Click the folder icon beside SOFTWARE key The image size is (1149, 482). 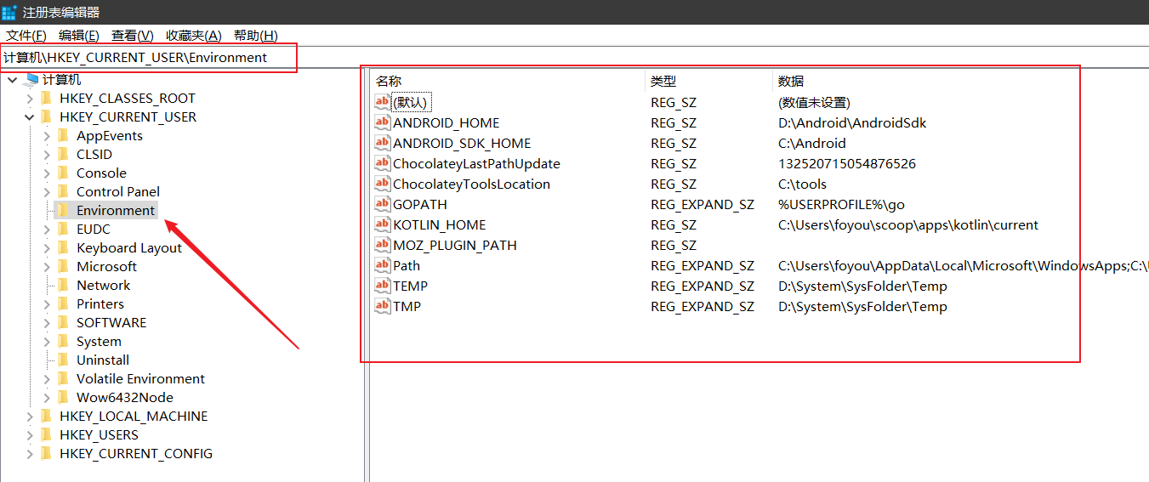point(63,322)
